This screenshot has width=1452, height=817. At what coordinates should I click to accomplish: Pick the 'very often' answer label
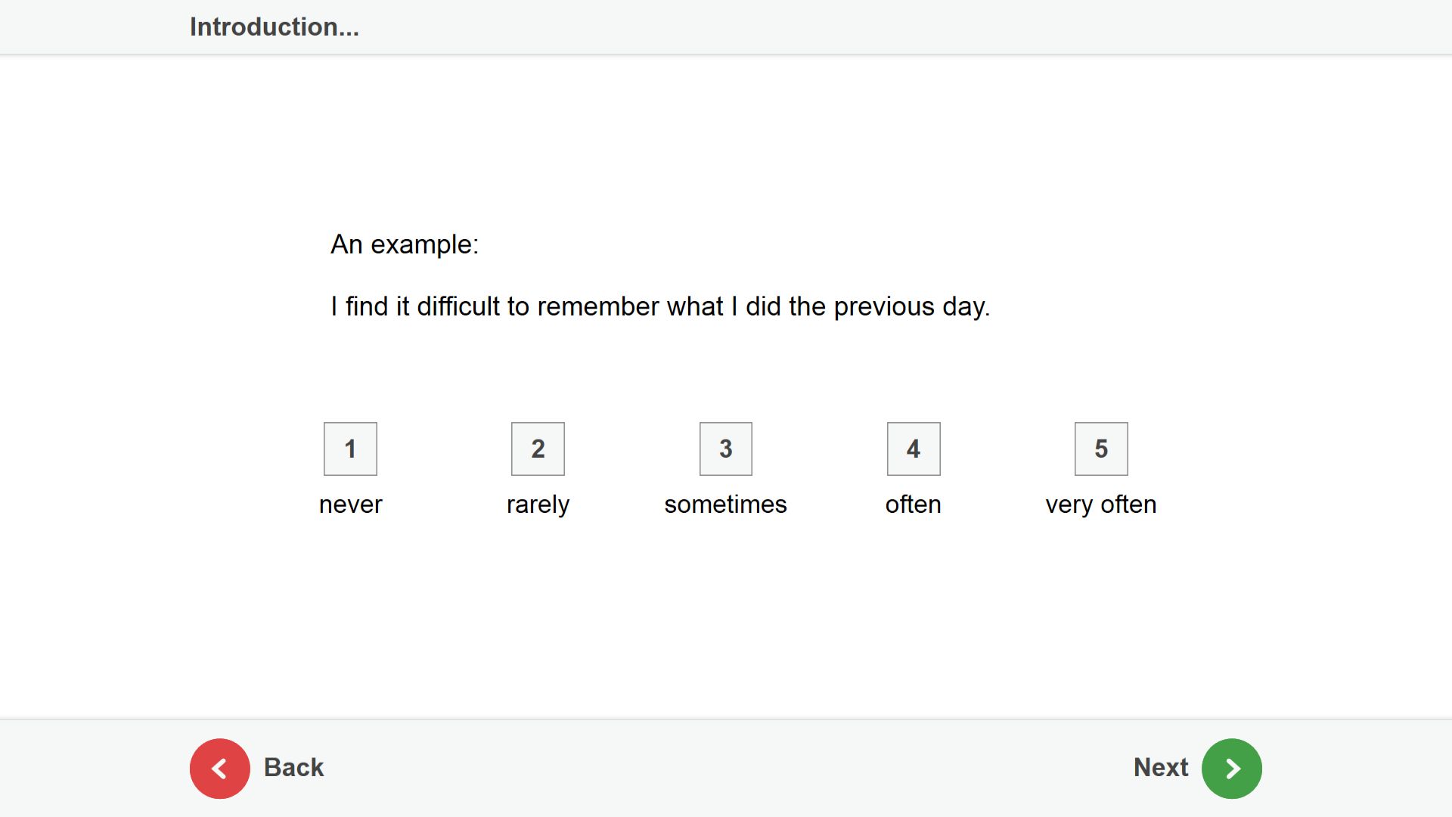click(1101, 505)
